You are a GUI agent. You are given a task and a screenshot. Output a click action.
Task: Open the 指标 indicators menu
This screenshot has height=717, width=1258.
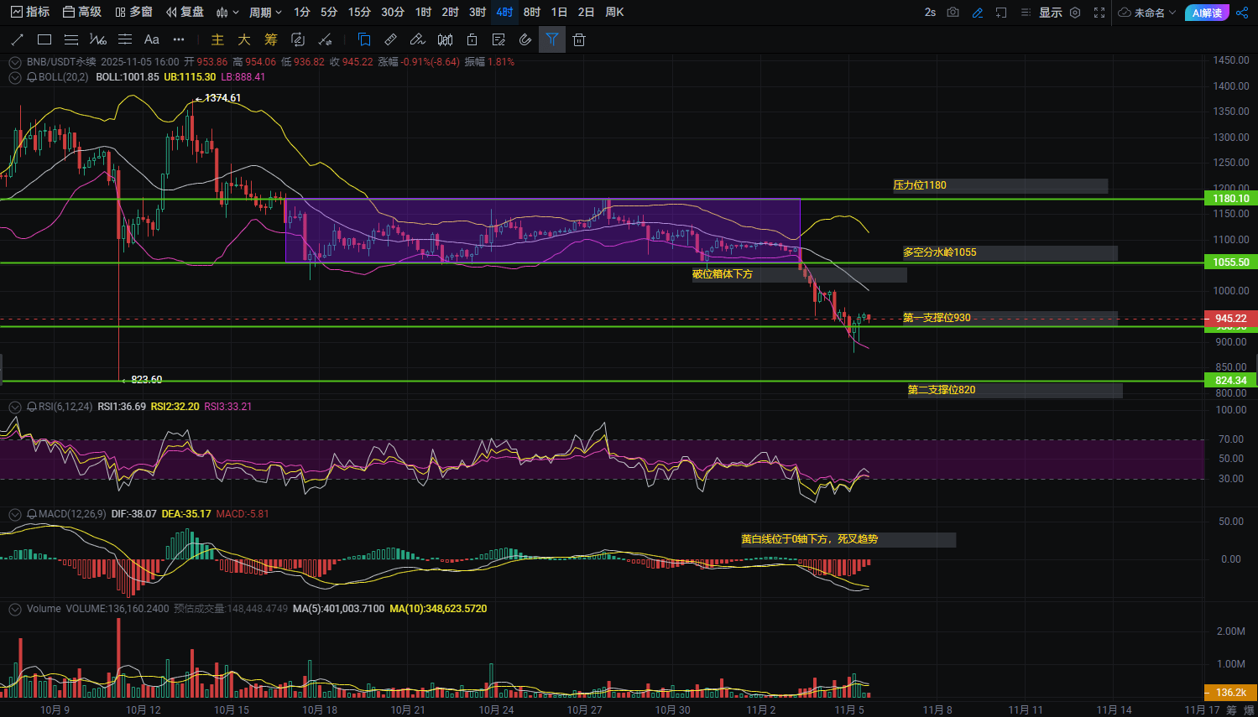pos(30,13)
